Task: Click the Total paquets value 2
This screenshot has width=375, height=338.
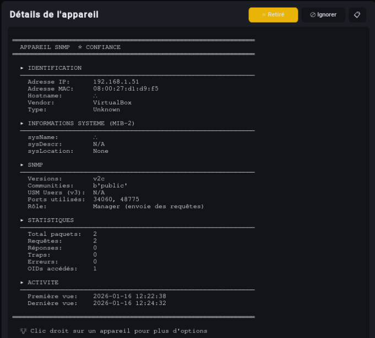Action: (95, 234)
